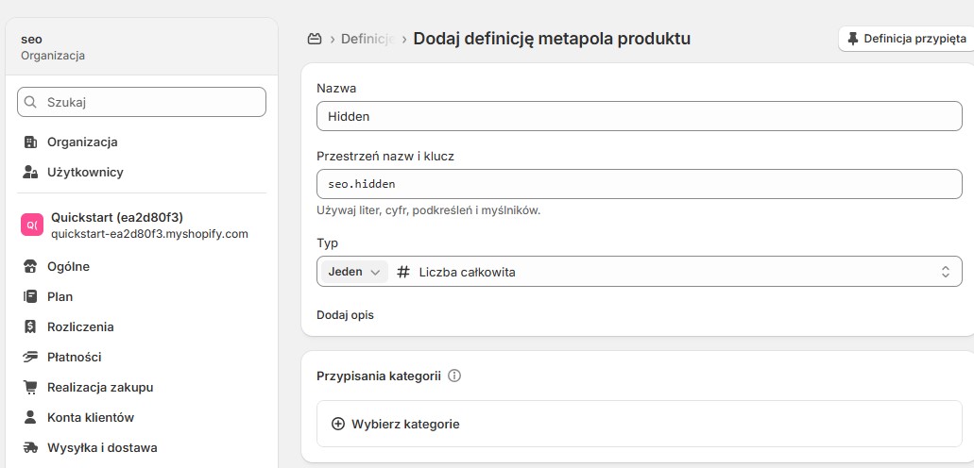Click the 'Dodaj definicję metapola produktu' title
Screen dimensions: 974x468
click(x=552, y=39)
